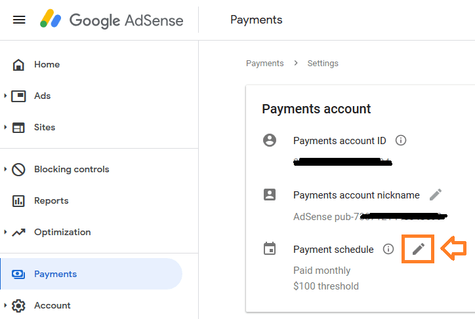Click the Payments account heading
This screenshot has height=319, width=475.
pos(316,109)
